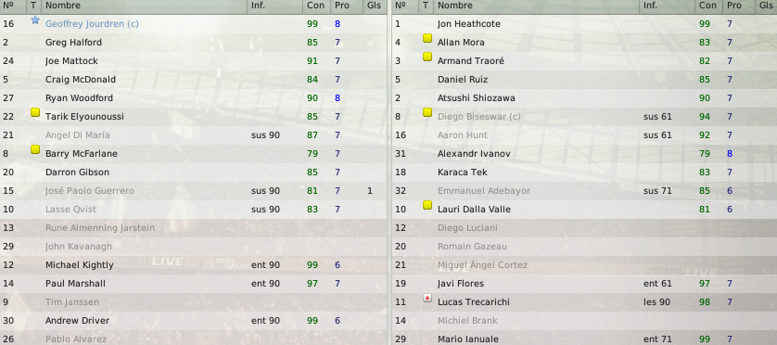The width and height of the screenshot is (777, 345).
Task: Select Angel Di María row
Action: click(193, 135)
